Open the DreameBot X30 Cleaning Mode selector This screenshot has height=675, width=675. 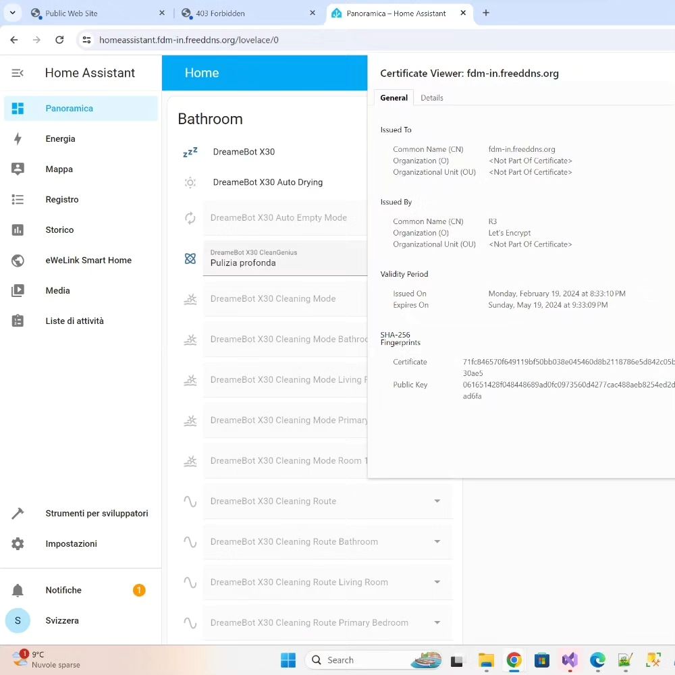point(285,299)
